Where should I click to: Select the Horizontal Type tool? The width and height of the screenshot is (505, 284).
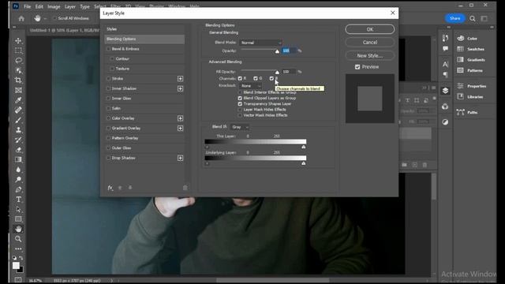point(18,200)
